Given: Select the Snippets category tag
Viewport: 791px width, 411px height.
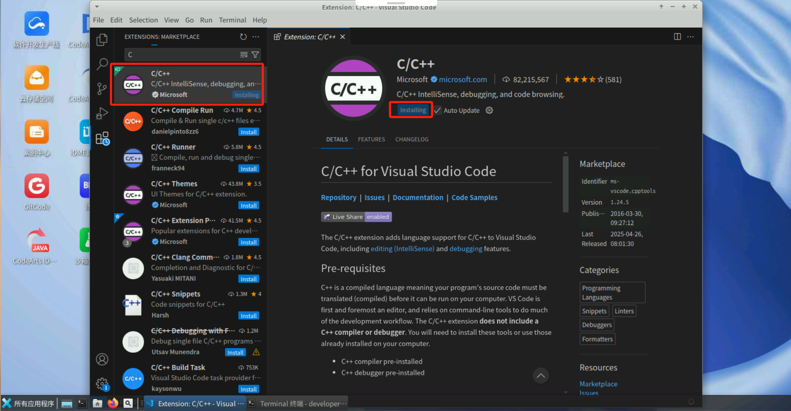Looking at the screenshot, I should (594, 311).
